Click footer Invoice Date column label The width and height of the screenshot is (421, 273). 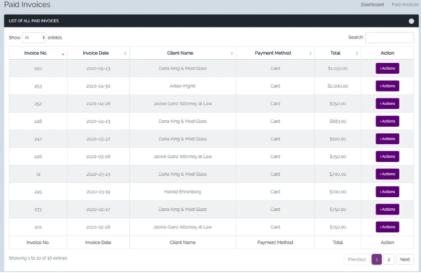pos(98,243)
